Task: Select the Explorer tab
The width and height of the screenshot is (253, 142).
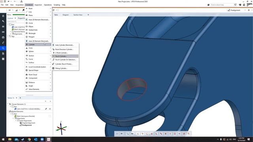Action: 10,19
